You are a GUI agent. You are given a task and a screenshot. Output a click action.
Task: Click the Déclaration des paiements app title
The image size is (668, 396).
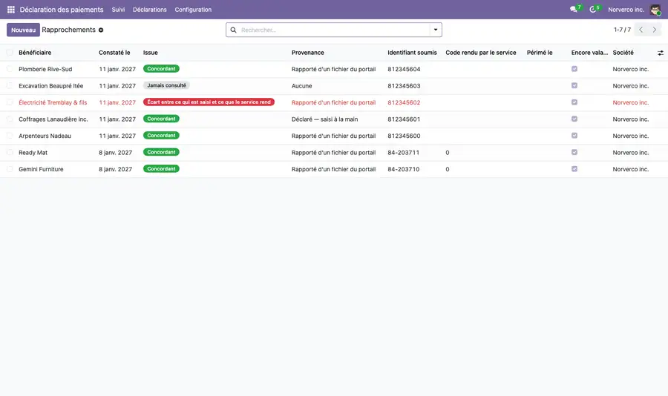62,10
